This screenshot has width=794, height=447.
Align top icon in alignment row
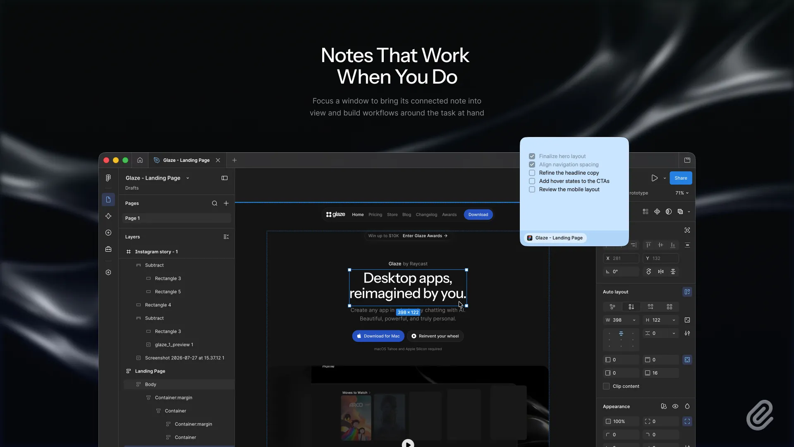[648, 245]
